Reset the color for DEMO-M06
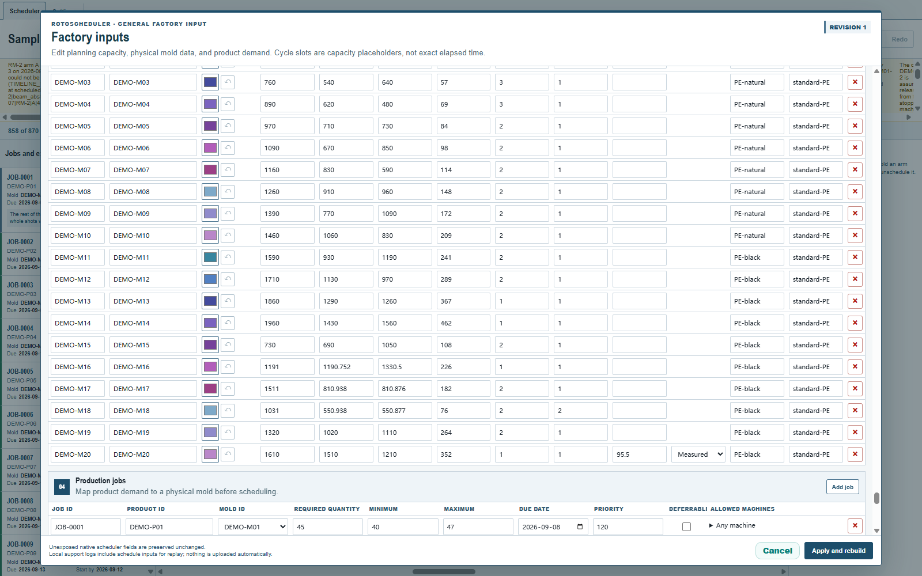922x576 pixels. [x=228, y=148]
